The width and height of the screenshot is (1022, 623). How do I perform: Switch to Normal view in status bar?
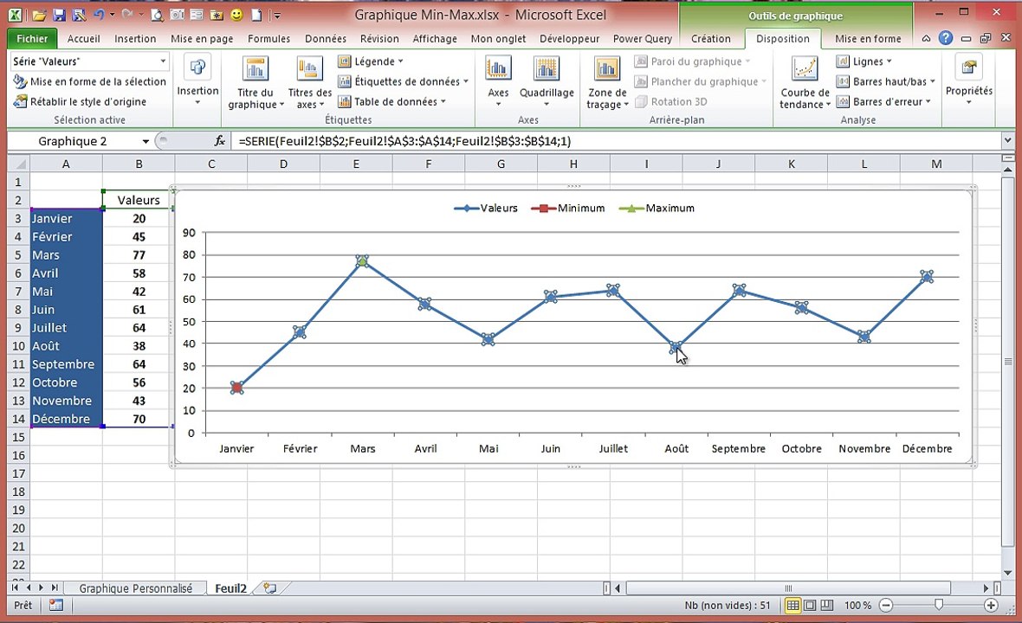tap(792, 606)
